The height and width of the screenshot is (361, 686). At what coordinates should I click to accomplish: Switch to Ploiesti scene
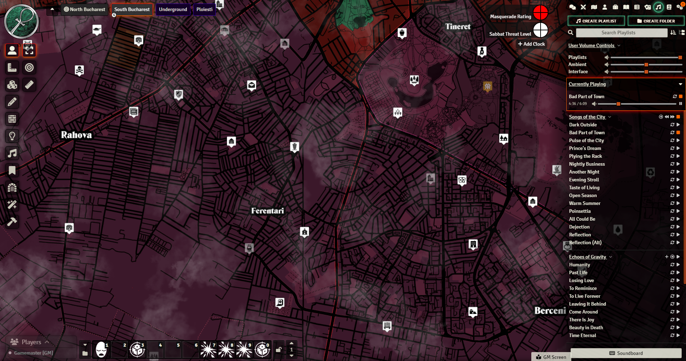click(x=204, y=9)
